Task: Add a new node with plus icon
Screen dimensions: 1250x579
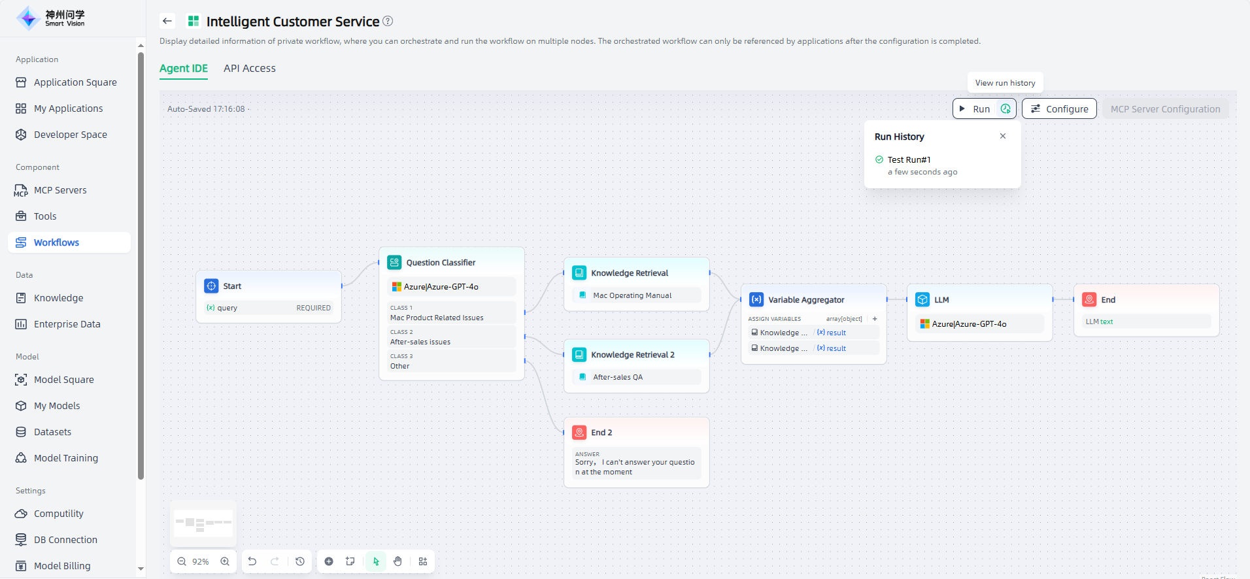Action: 329,561
